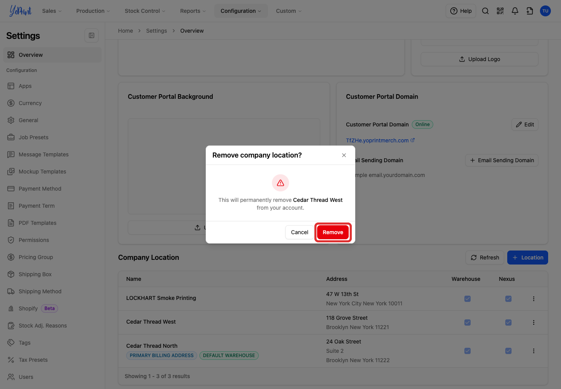
Task: Toggle Nexus checkbox for LOCKHART Smoke Printing
Action: (508, 299)
